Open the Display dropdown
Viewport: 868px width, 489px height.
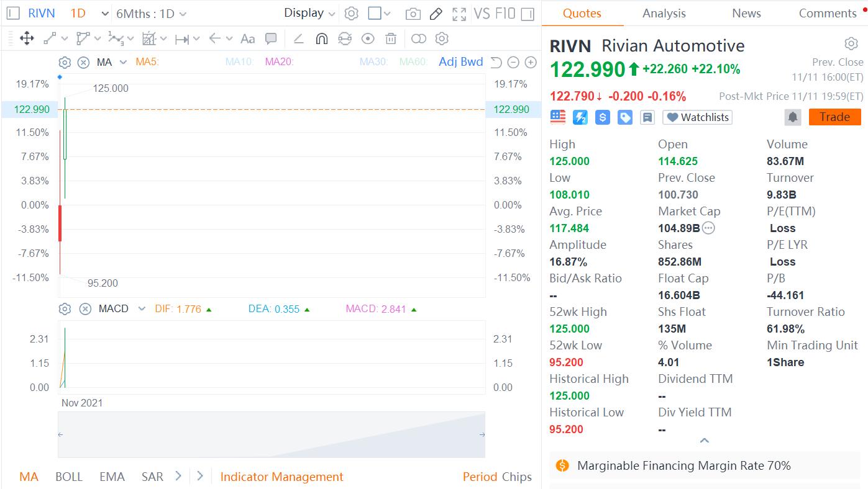(309, 13)
